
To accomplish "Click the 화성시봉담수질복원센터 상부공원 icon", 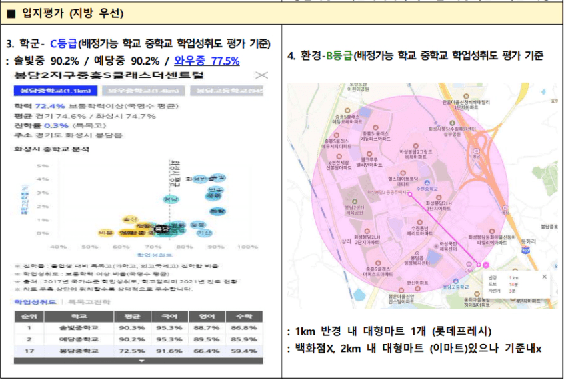I will [x=452, y=123].
